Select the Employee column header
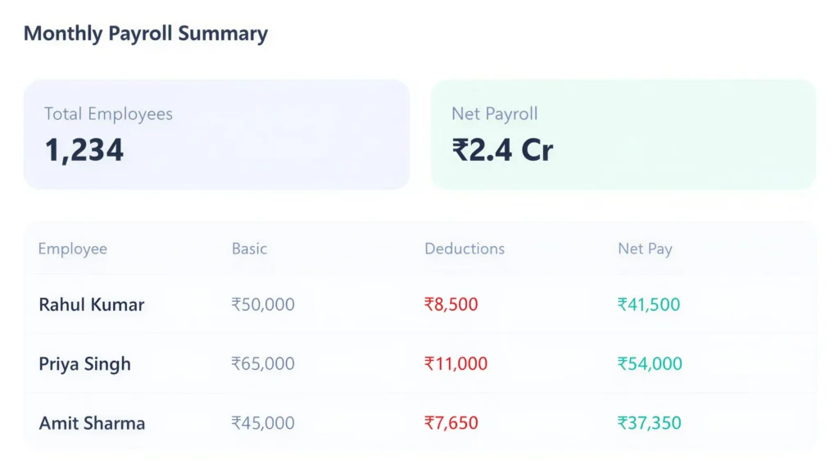The height and width of the screenshot is (474, 839). point(72,248)
